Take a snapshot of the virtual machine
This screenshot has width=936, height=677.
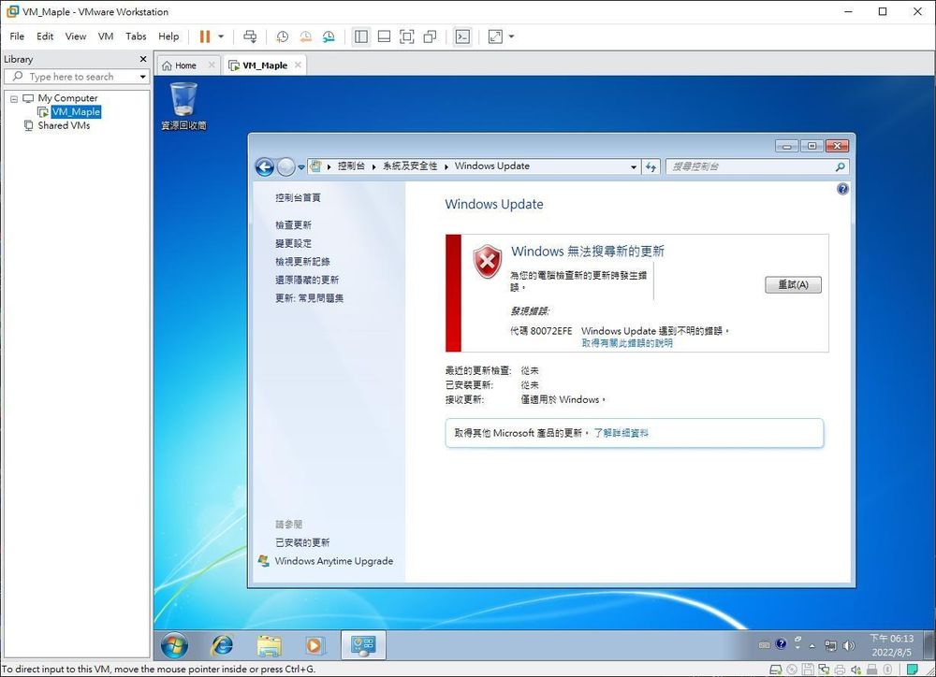pyautogui.click(x=283, y=36)
